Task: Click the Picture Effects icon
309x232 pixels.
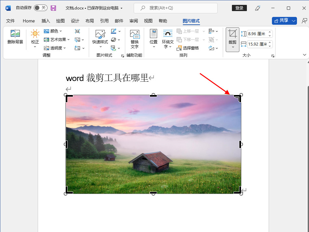Action: [114, 40]
